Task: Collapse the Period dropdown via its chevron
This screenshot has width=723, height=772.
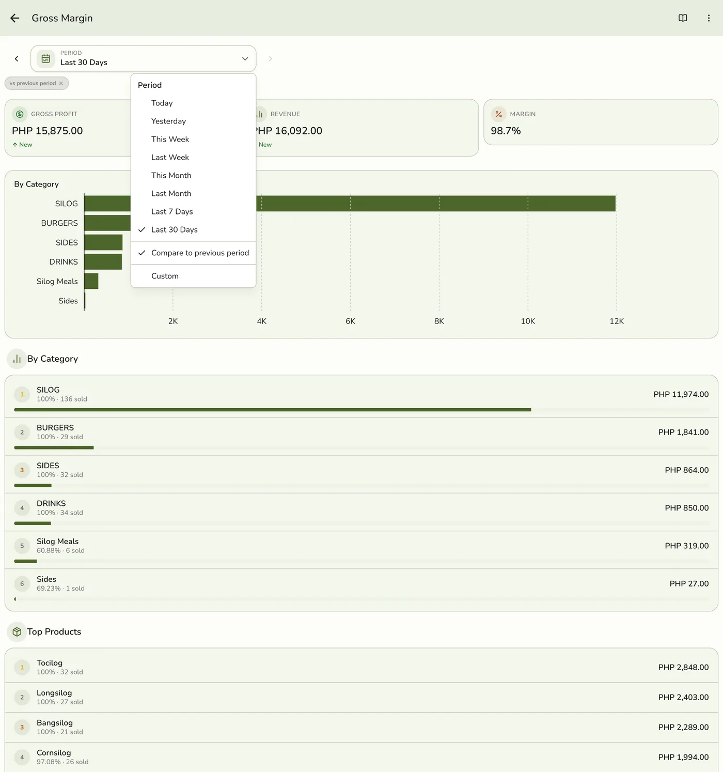Action: [245, 59]
